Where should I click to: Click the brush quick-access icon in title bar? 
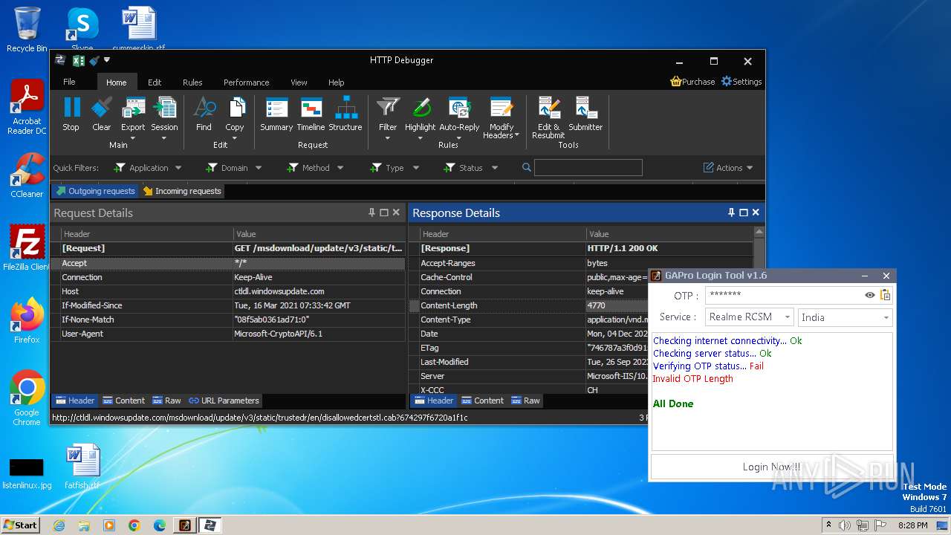[93, 60]
